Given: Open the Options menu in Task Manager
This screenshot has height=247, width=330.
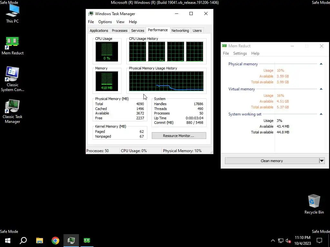Looking at the screenshot, I should (x=105, y=22).
